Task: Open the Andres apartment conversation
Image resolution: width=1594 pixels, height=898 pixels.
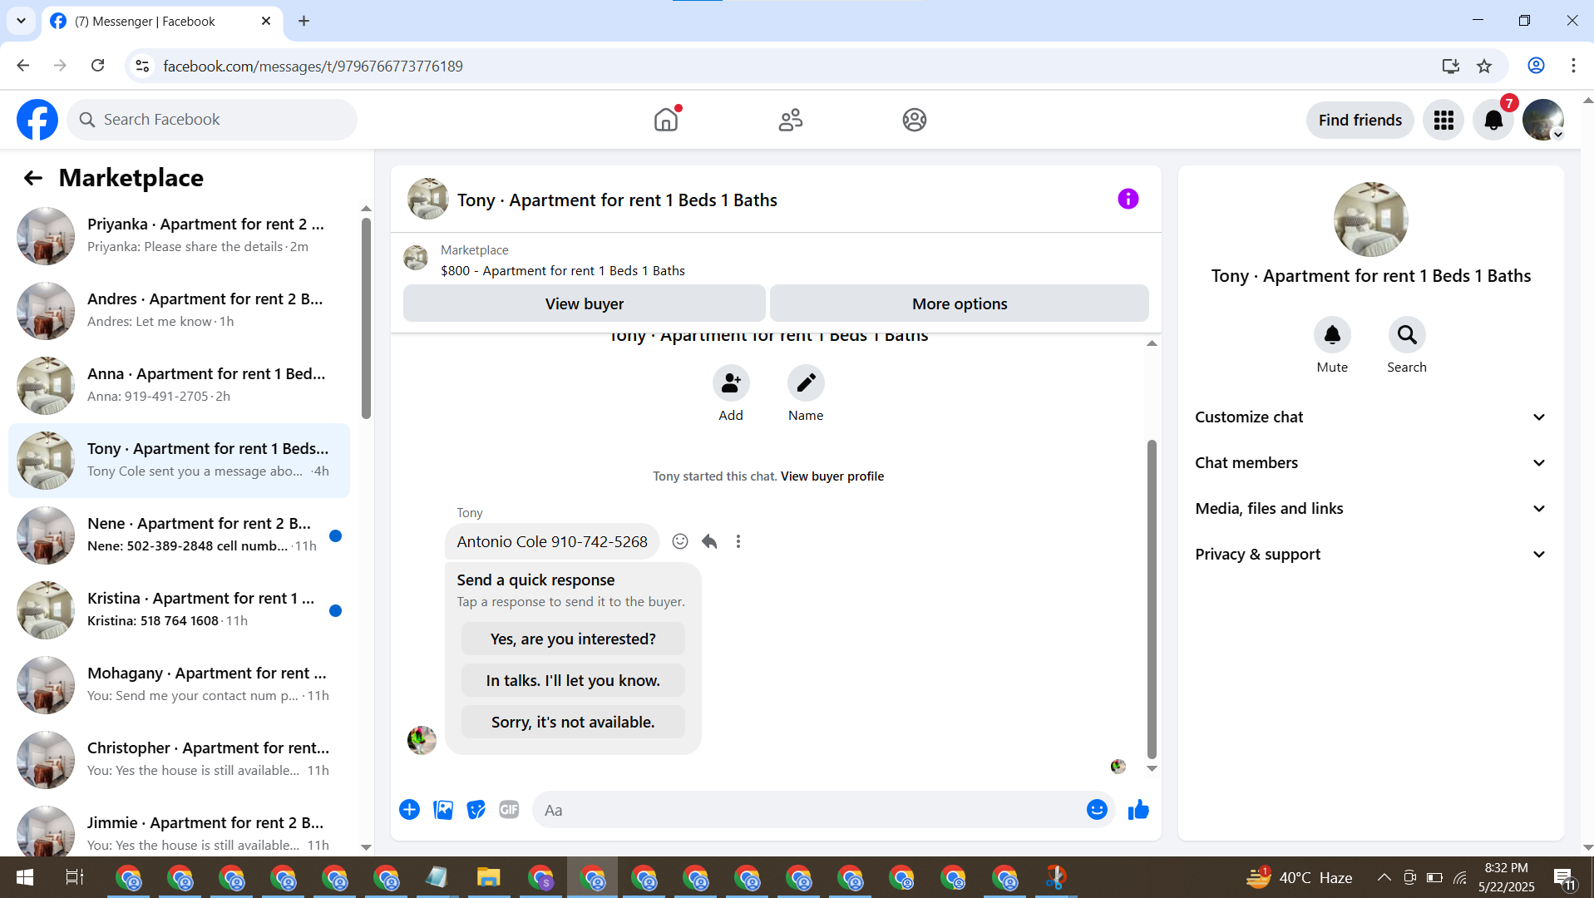Action: tap(179, 311)
